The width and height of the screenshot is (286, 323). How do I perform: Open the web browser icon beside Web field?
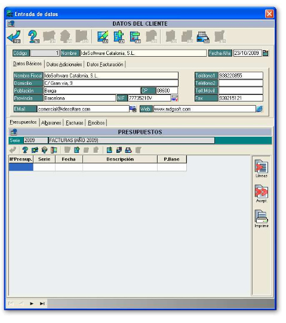click(259, 109)
